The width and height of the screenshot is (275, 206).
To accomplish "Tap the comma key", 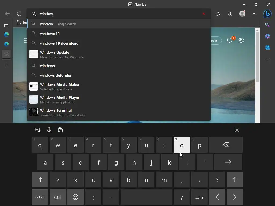I will click(182, 179).
